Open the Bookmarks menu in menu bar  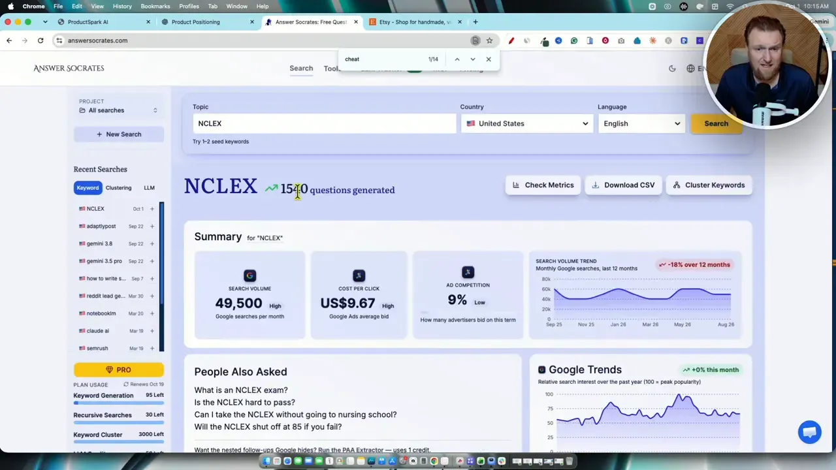click(155, 7)
